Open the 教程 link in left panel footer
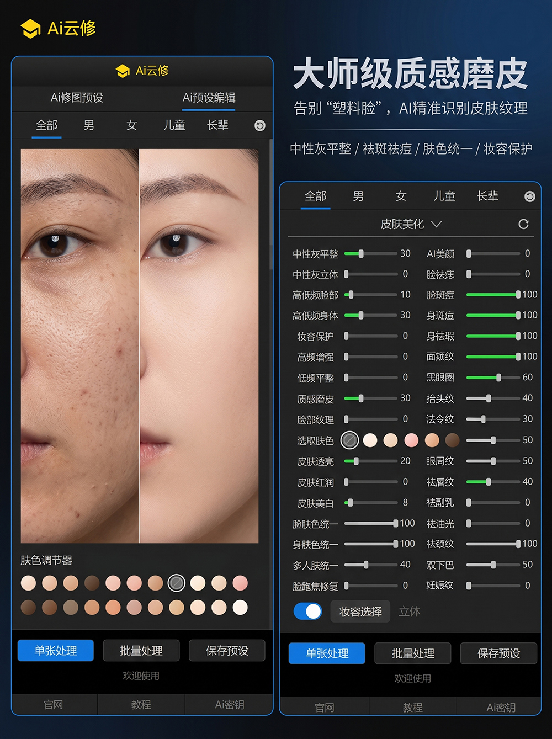The height and width of the screenshot is (739, 552). tap(141, 705)
